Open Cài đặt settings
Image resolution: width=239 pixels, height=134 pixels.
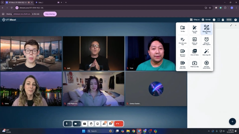206,20
